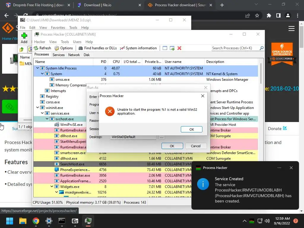Image resolution: width=304 pixels, height=228 pixels.
Task: Open the Chrome profile icon
Action: [x=288, y=15]
